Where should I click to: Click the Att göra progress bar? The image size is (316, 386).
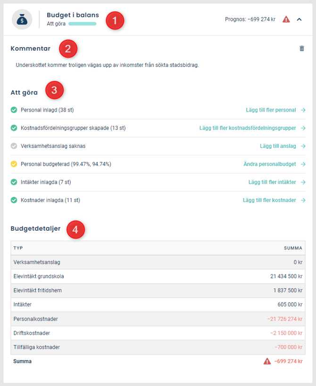83,24
